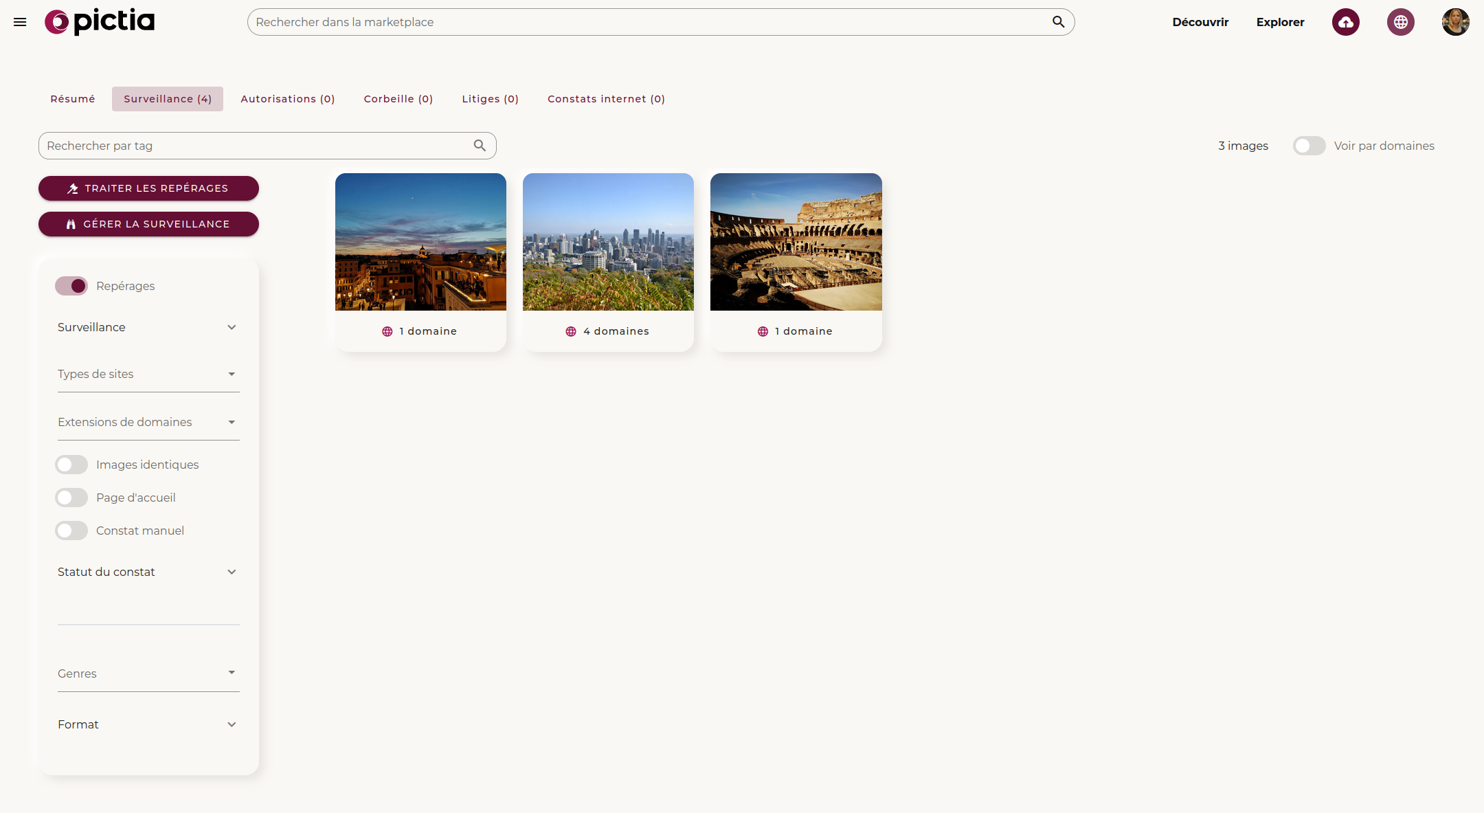
Task: Click globe icon on 4 domaines card
Action: [x=571, y=331]
